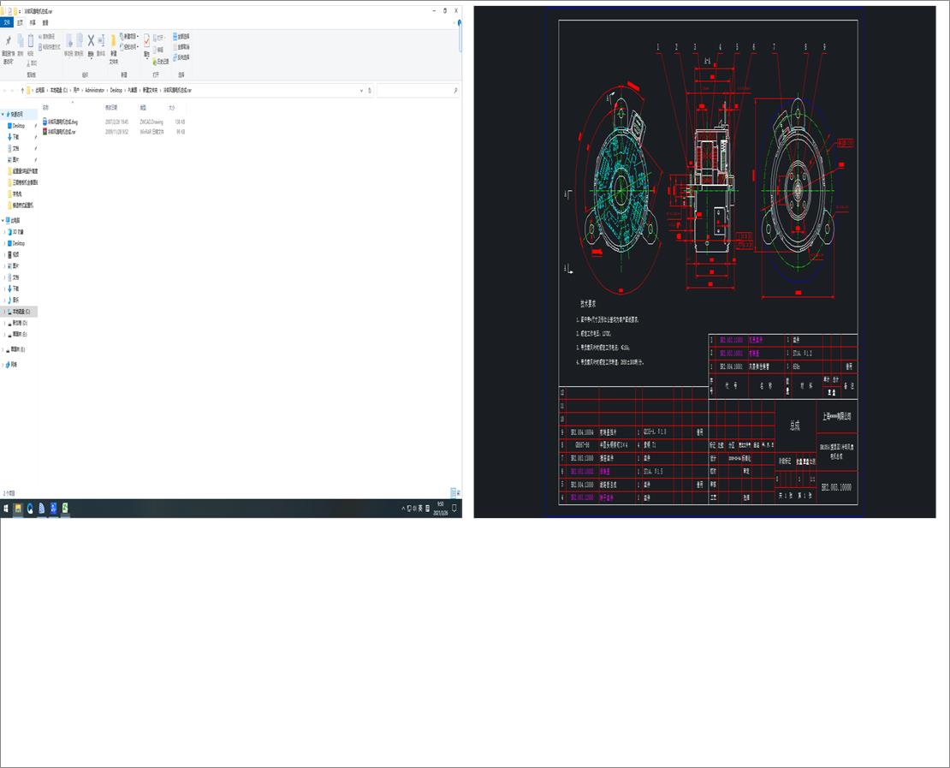
Task: Open the taskbar clock and date
Action: tap(441, 509)
